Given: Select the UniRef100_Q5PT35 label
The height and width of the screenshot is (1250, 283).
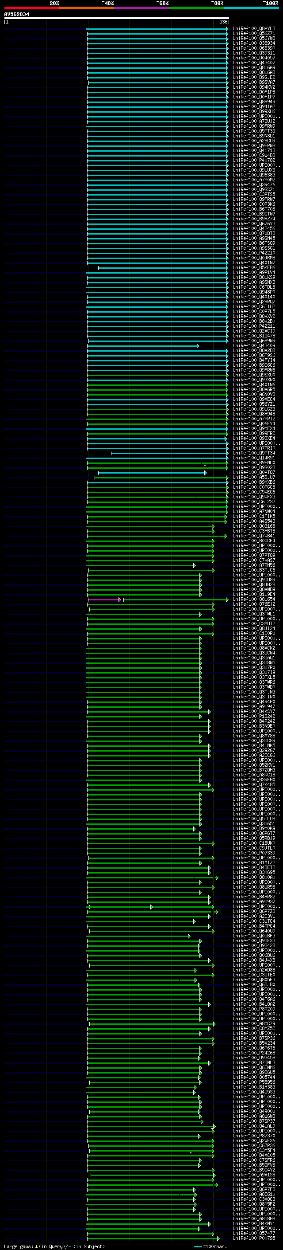Looking at the screenshot, I should point(253,131).
